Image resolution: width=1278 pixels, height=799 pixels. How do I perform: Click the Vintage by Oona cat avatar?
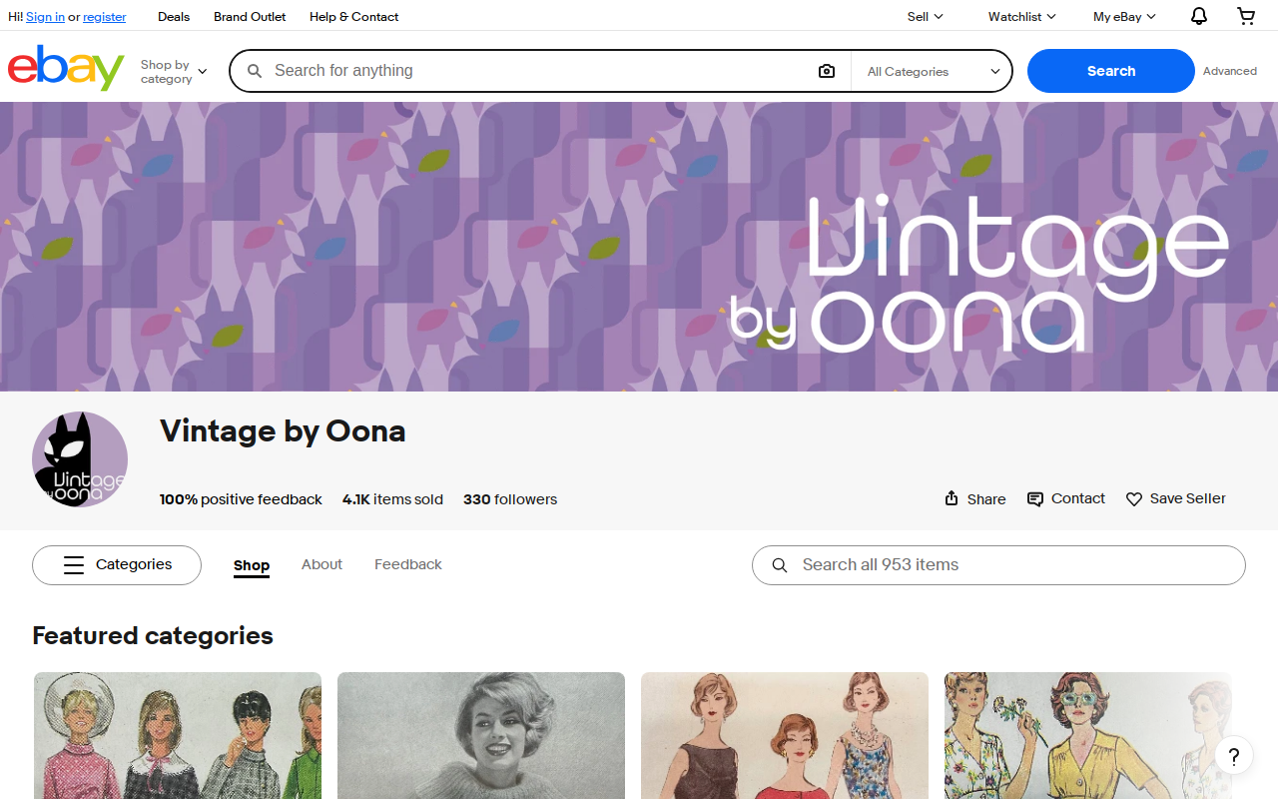[x=80, y=459]
